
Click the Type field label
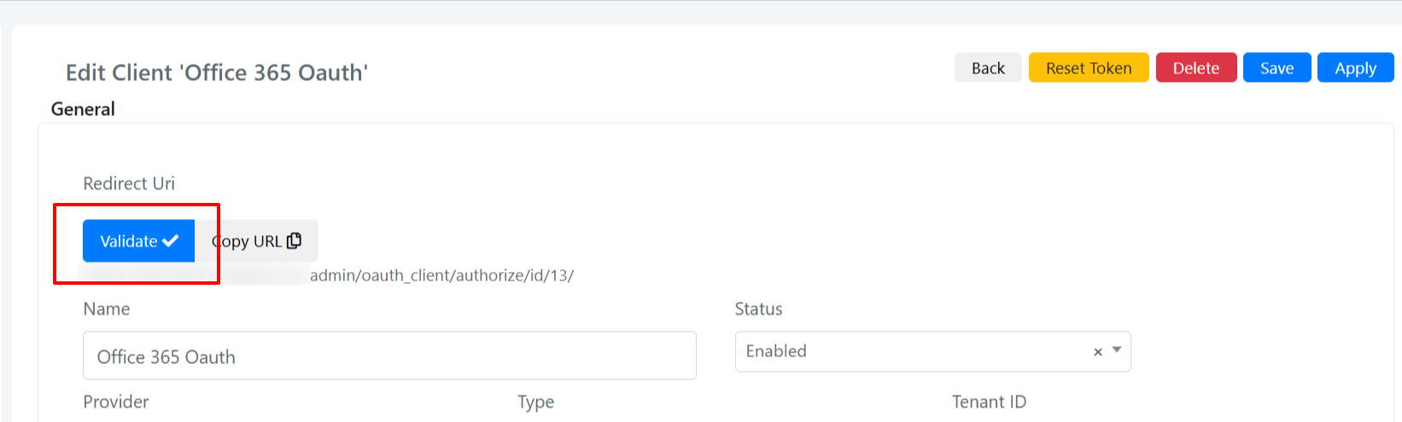pyautogui.click(x=535, y=402)
